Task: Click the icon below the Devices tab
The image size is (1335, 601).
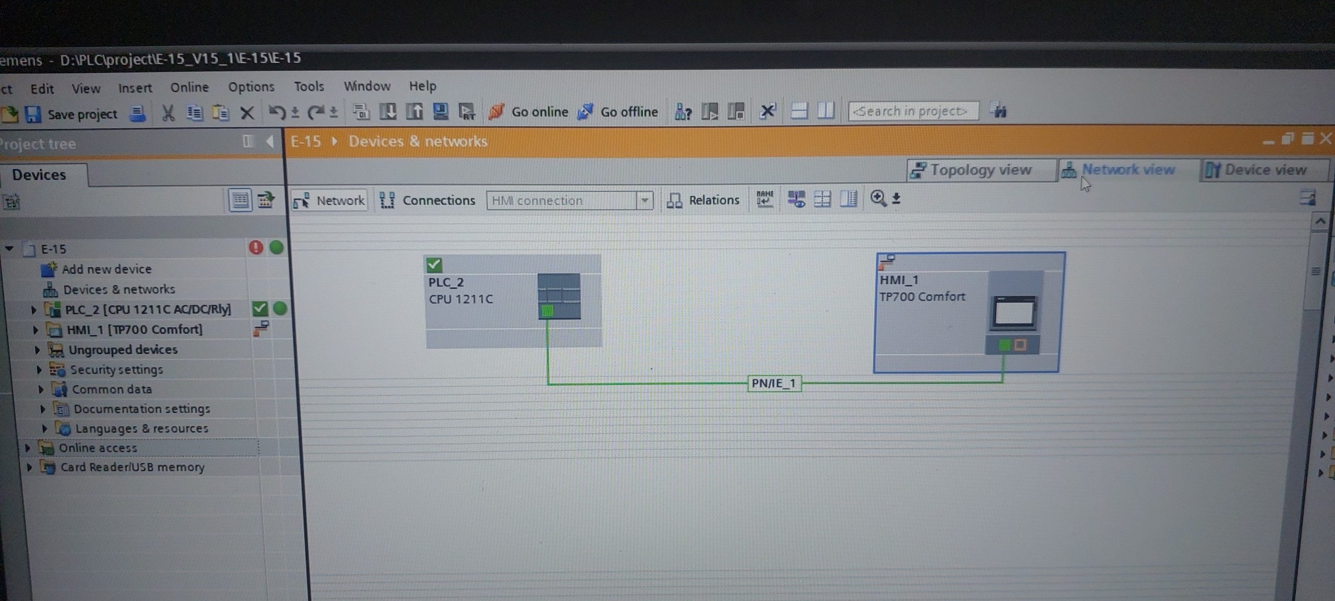Action: tap(12, 201)
